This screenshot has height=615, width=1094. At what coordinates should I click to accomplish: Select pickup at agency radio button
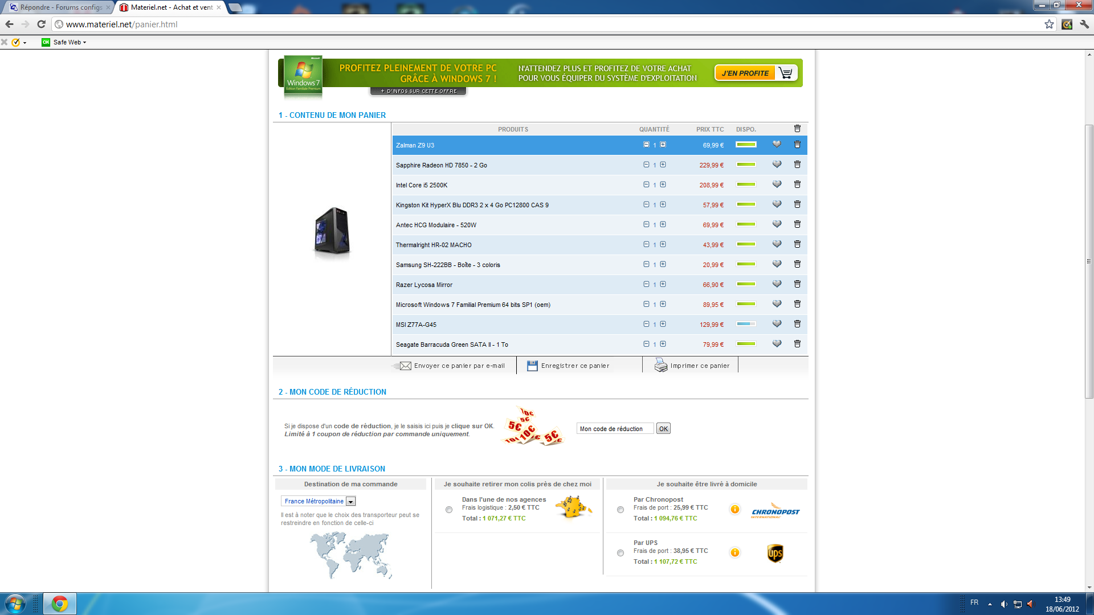[449, 510]
